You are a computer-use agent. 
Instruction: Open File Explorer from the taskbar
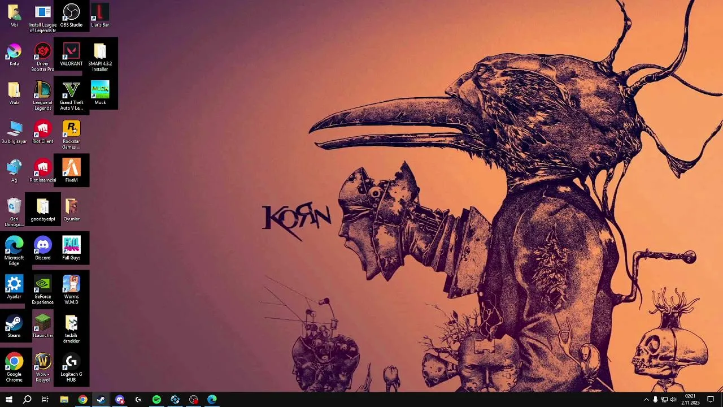(x=64, y=400)
